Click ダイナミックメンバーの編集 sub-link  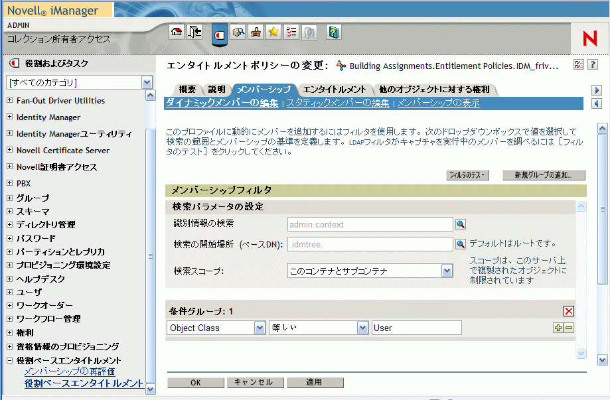[x=222, y=103]
